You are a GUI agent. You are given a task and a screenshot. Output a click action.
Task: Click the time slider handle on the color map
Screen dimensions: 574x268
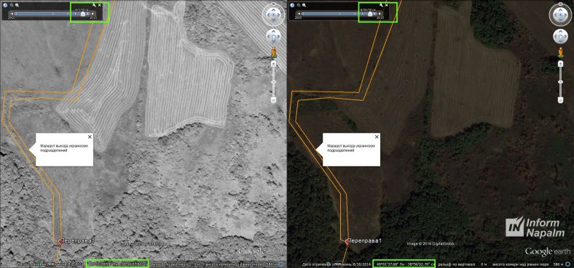tap(370, 14)
